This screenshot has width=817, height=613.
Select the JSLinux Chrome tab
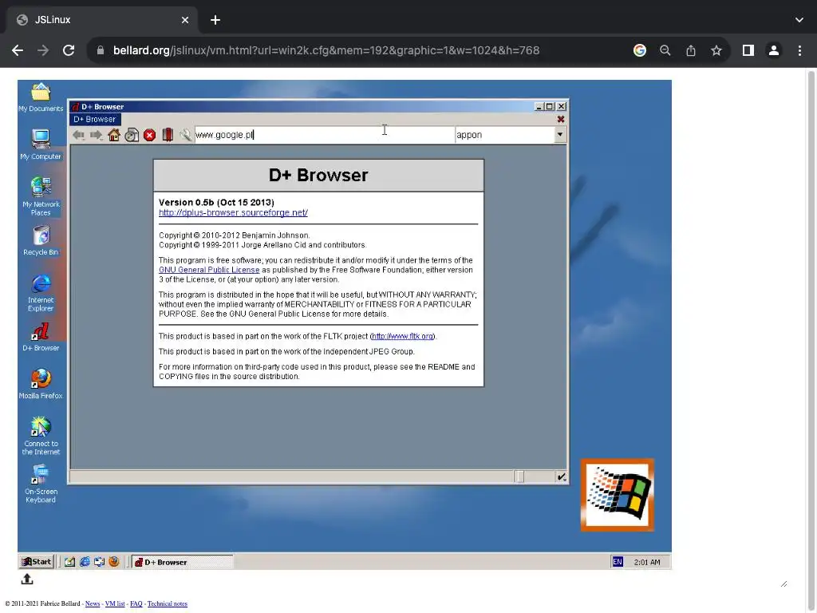pyautogui.click(x=102, y=20)
